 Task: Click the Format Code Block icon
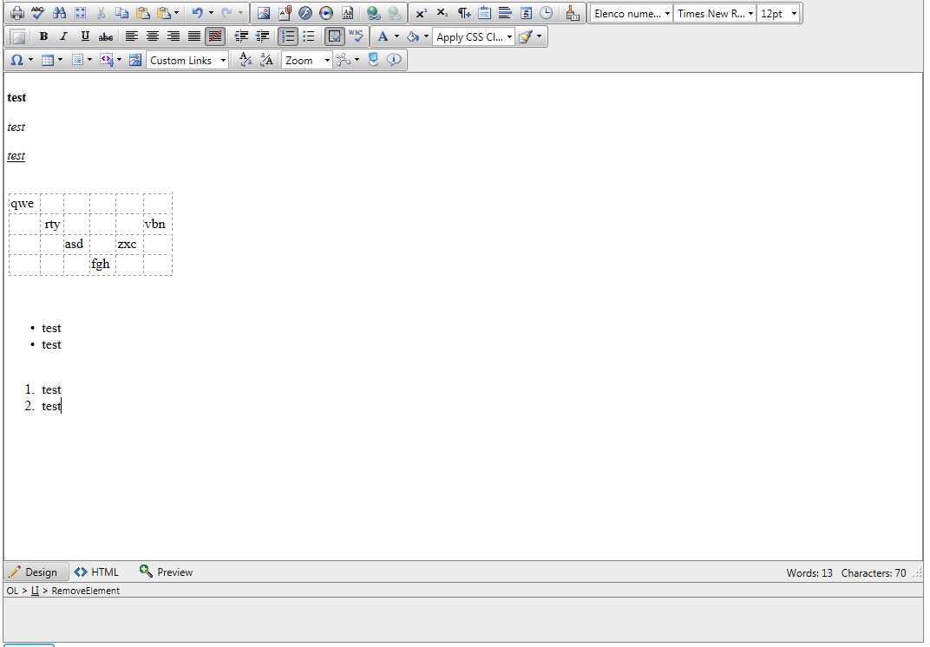tap(573, 12)
